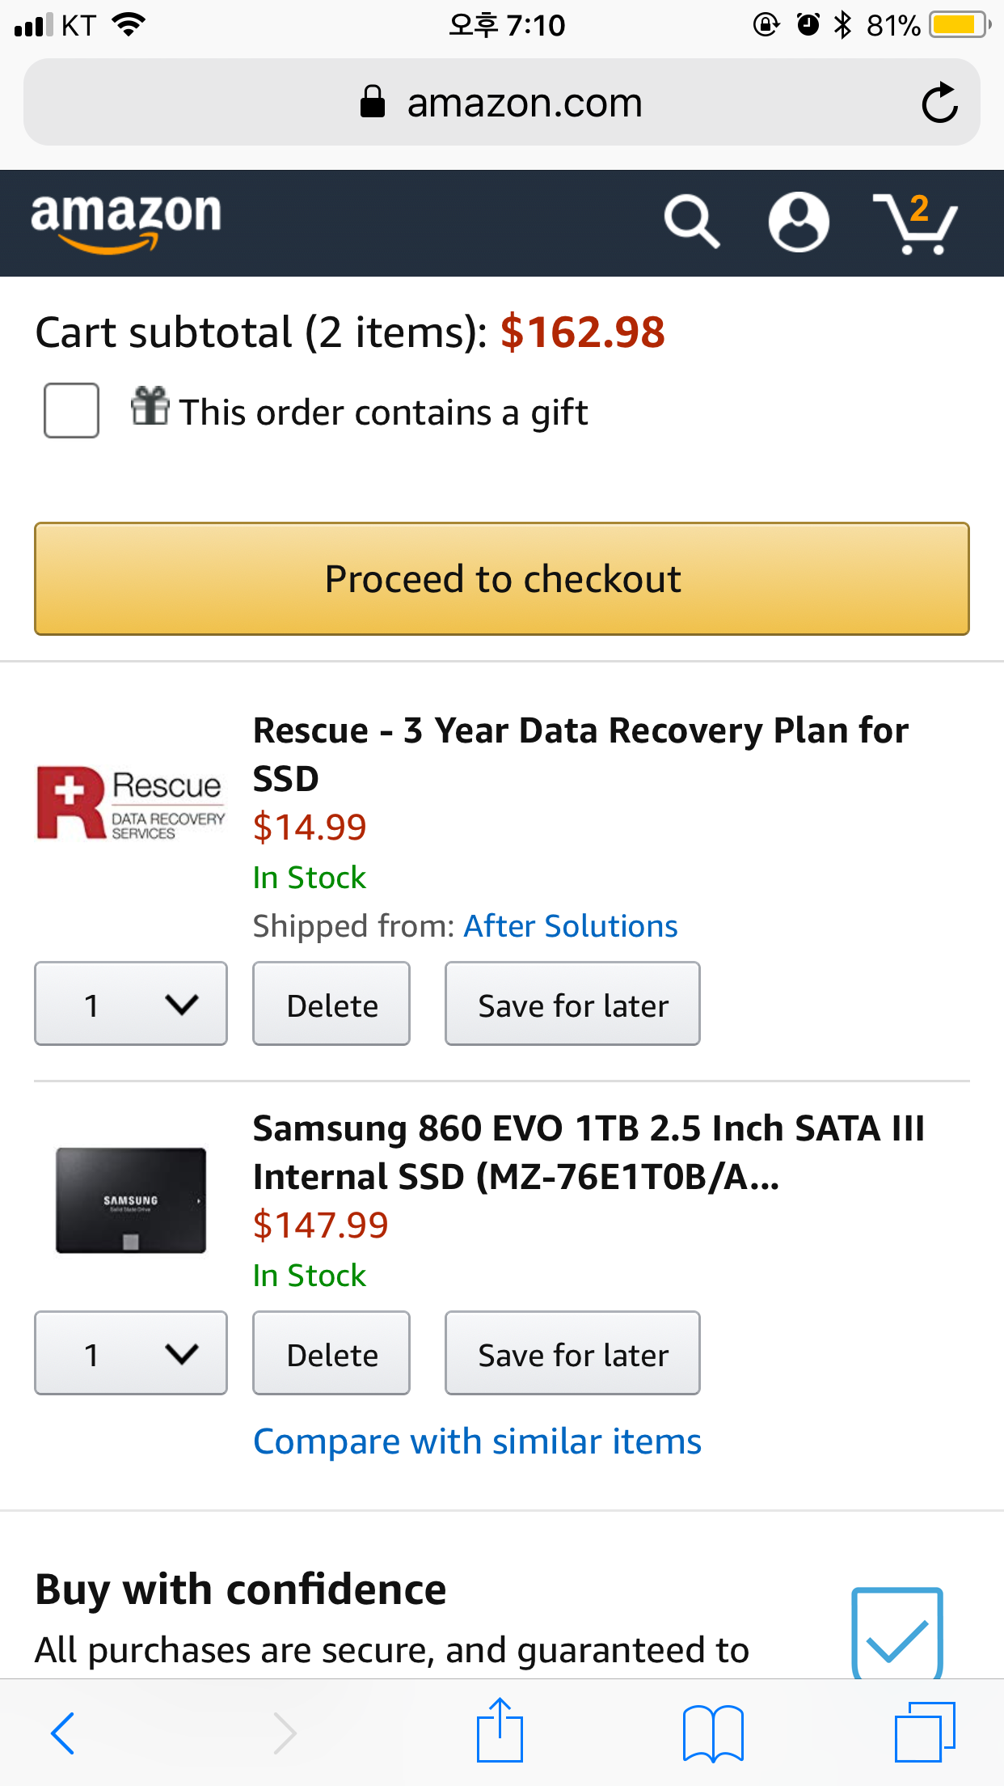This screenshot has height=1786, width=1004.
Task: Open quantity dropdown for Samsung 860 EVO
Action: click(131, 1353)
